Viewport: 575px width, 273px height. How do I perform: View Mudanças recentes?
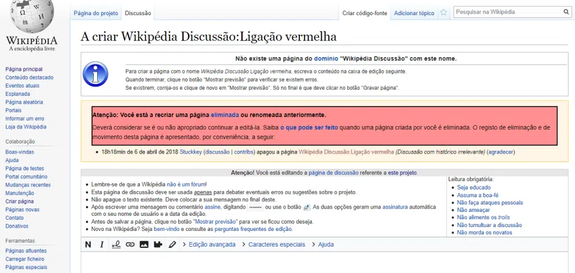28,185
